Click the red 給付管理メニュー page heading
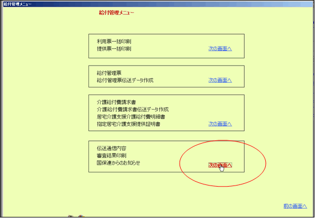The height and width of the screenshot is (218, 315). tap(116, 13)
